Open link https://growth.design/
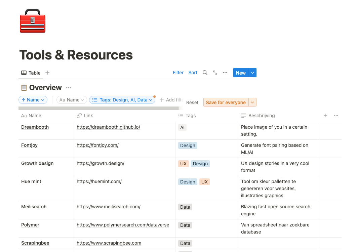Image resolution: width=356 pixels, height=252 pixels. pyautogui.click(x=101, y=163)
